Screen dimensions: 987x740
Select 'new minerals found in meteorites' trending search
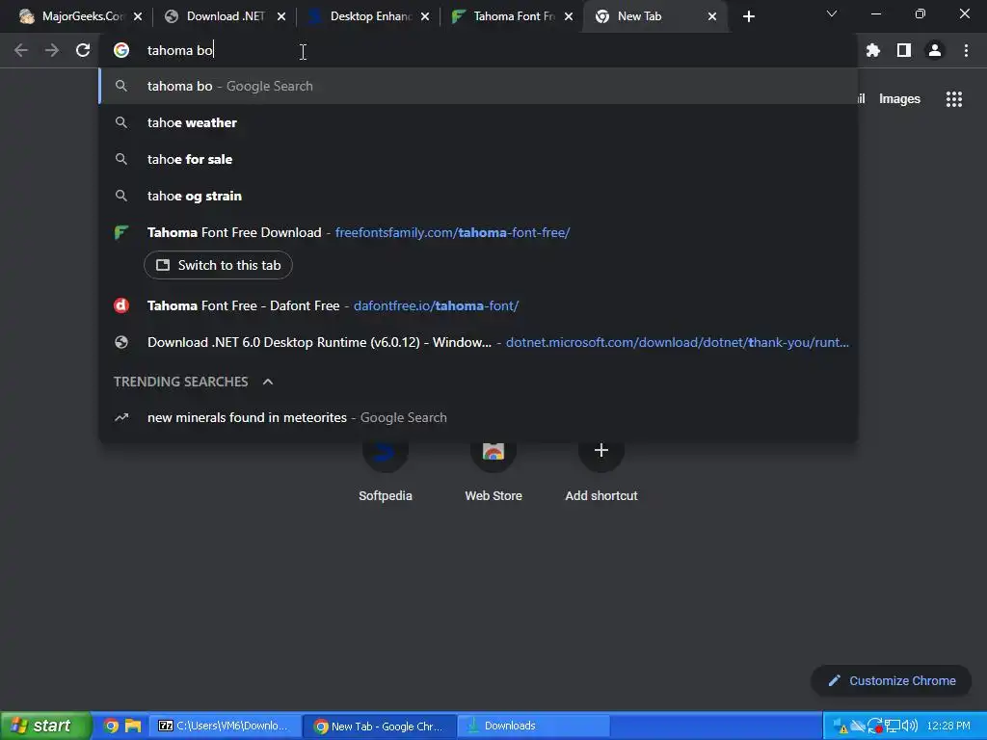[x=478, y=417]
